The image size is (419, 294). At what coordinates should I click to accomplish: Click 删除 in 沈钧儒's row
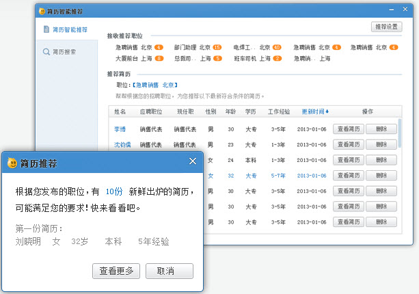tap(381, 144)
